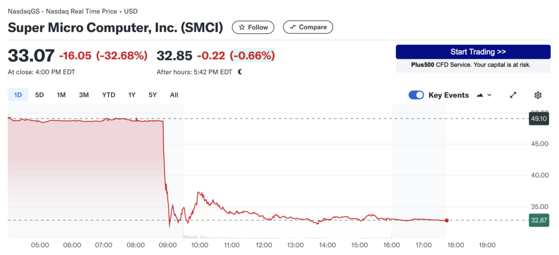Switch to 5D time range

click(39, 95)
